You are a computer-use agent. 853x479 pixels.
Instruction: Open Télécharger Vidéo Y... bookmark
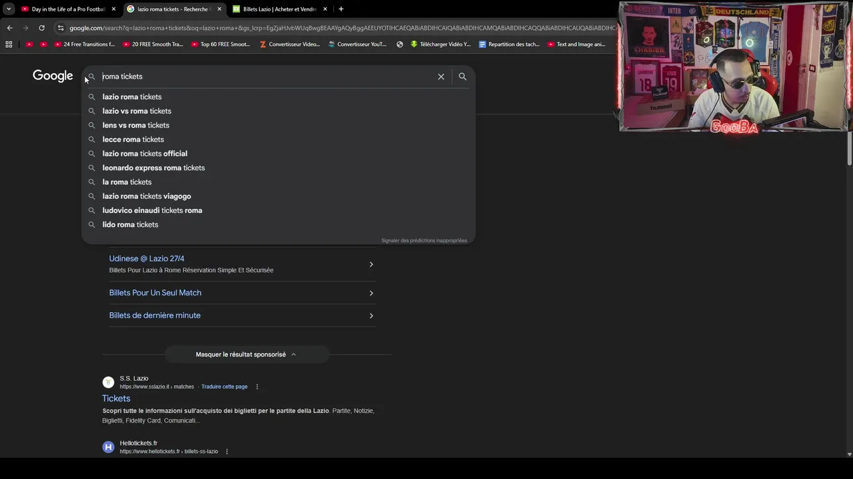click(x=440, y=45)
